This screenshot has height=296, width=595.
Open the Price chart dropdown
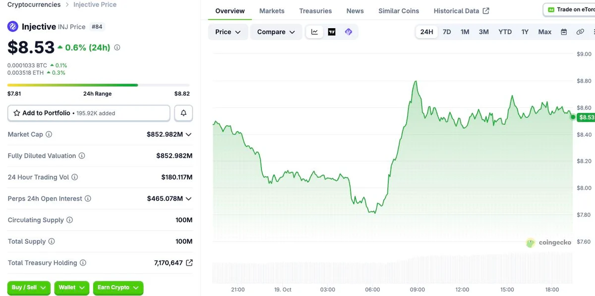228,32
